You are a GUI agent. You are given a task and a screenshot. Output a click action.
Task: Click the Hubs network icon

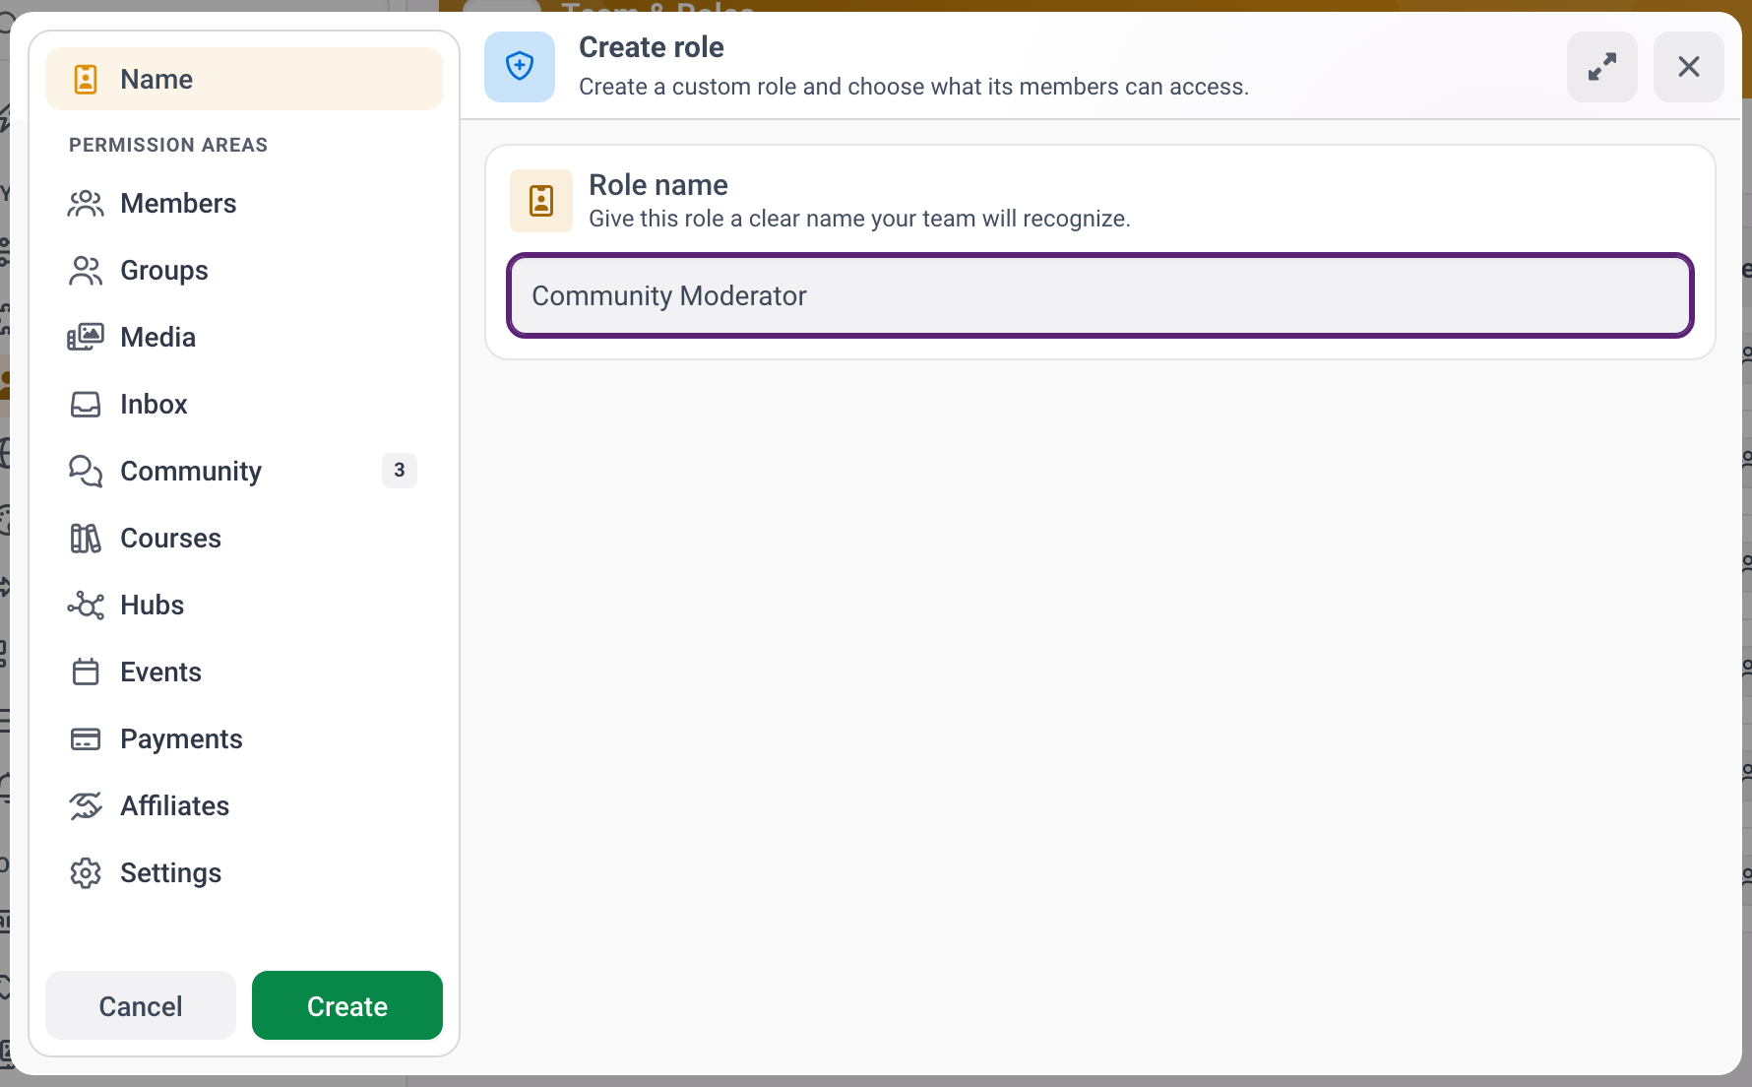pyautogui.click(x=86, y=606)
